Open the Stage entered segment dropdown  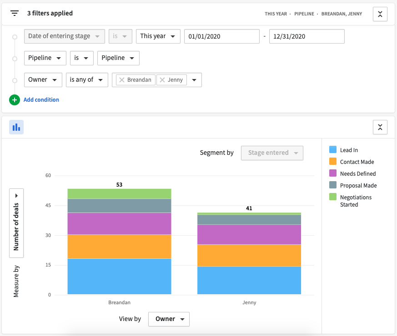272,153
